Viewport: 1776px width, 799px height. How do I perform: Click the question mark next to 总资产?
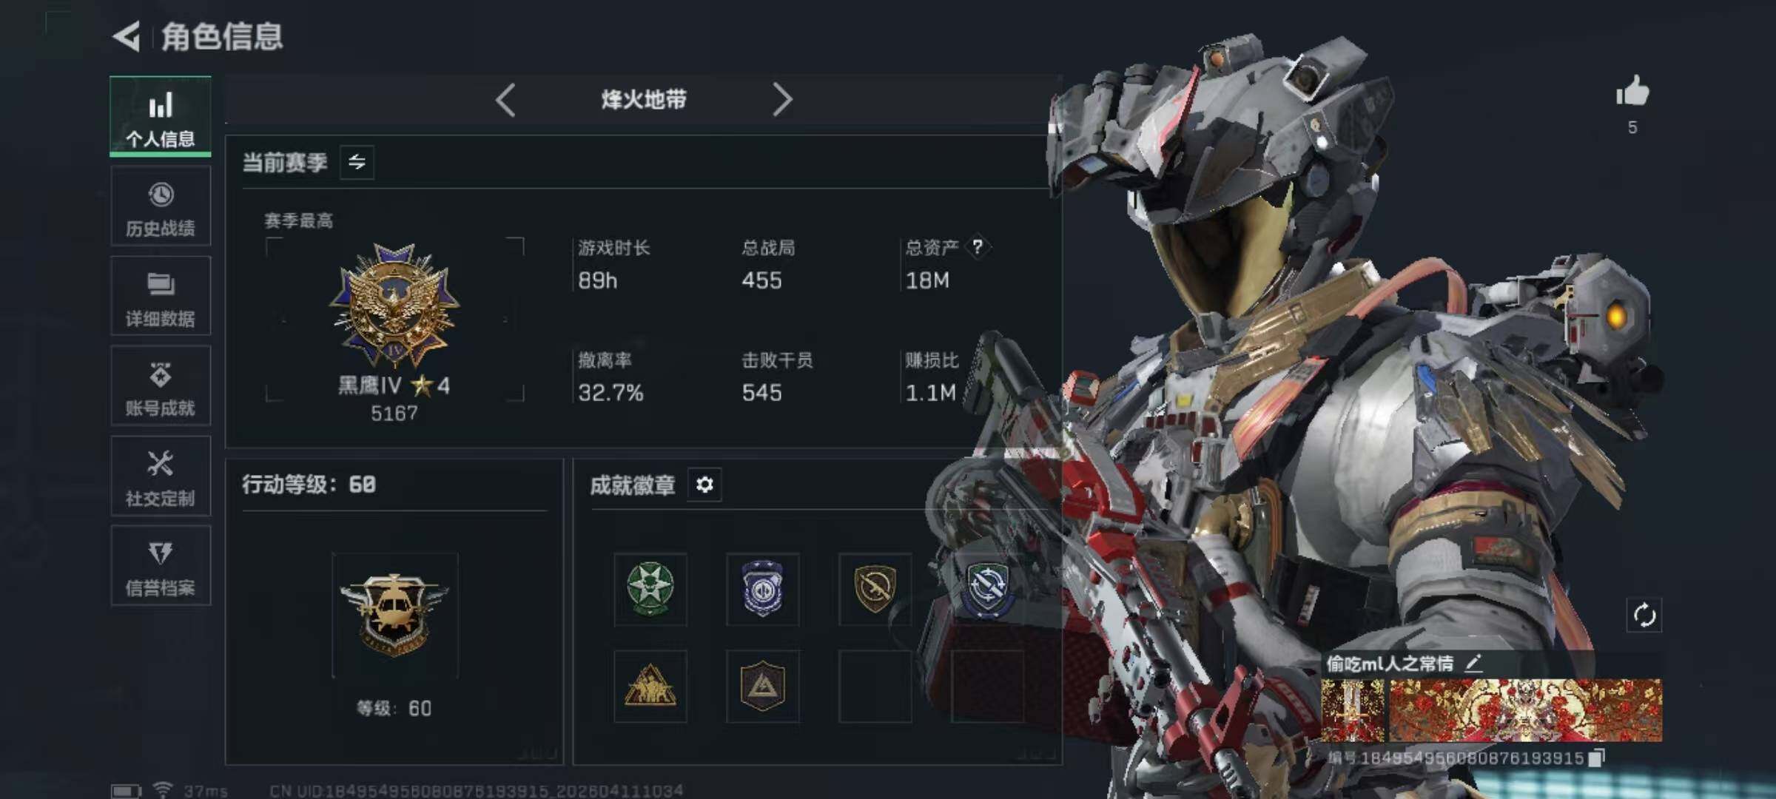tap(978, 246)
